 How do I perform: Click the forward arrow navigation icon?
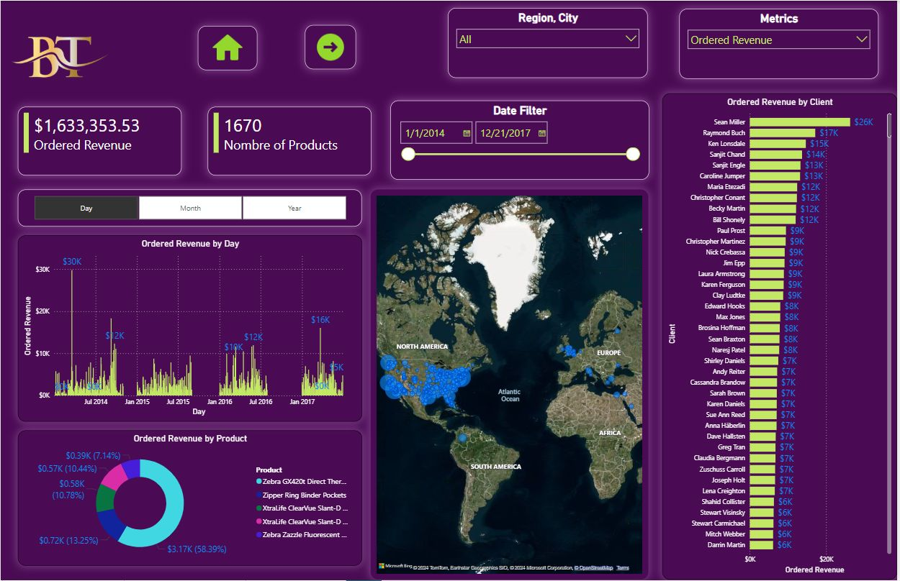330,47
